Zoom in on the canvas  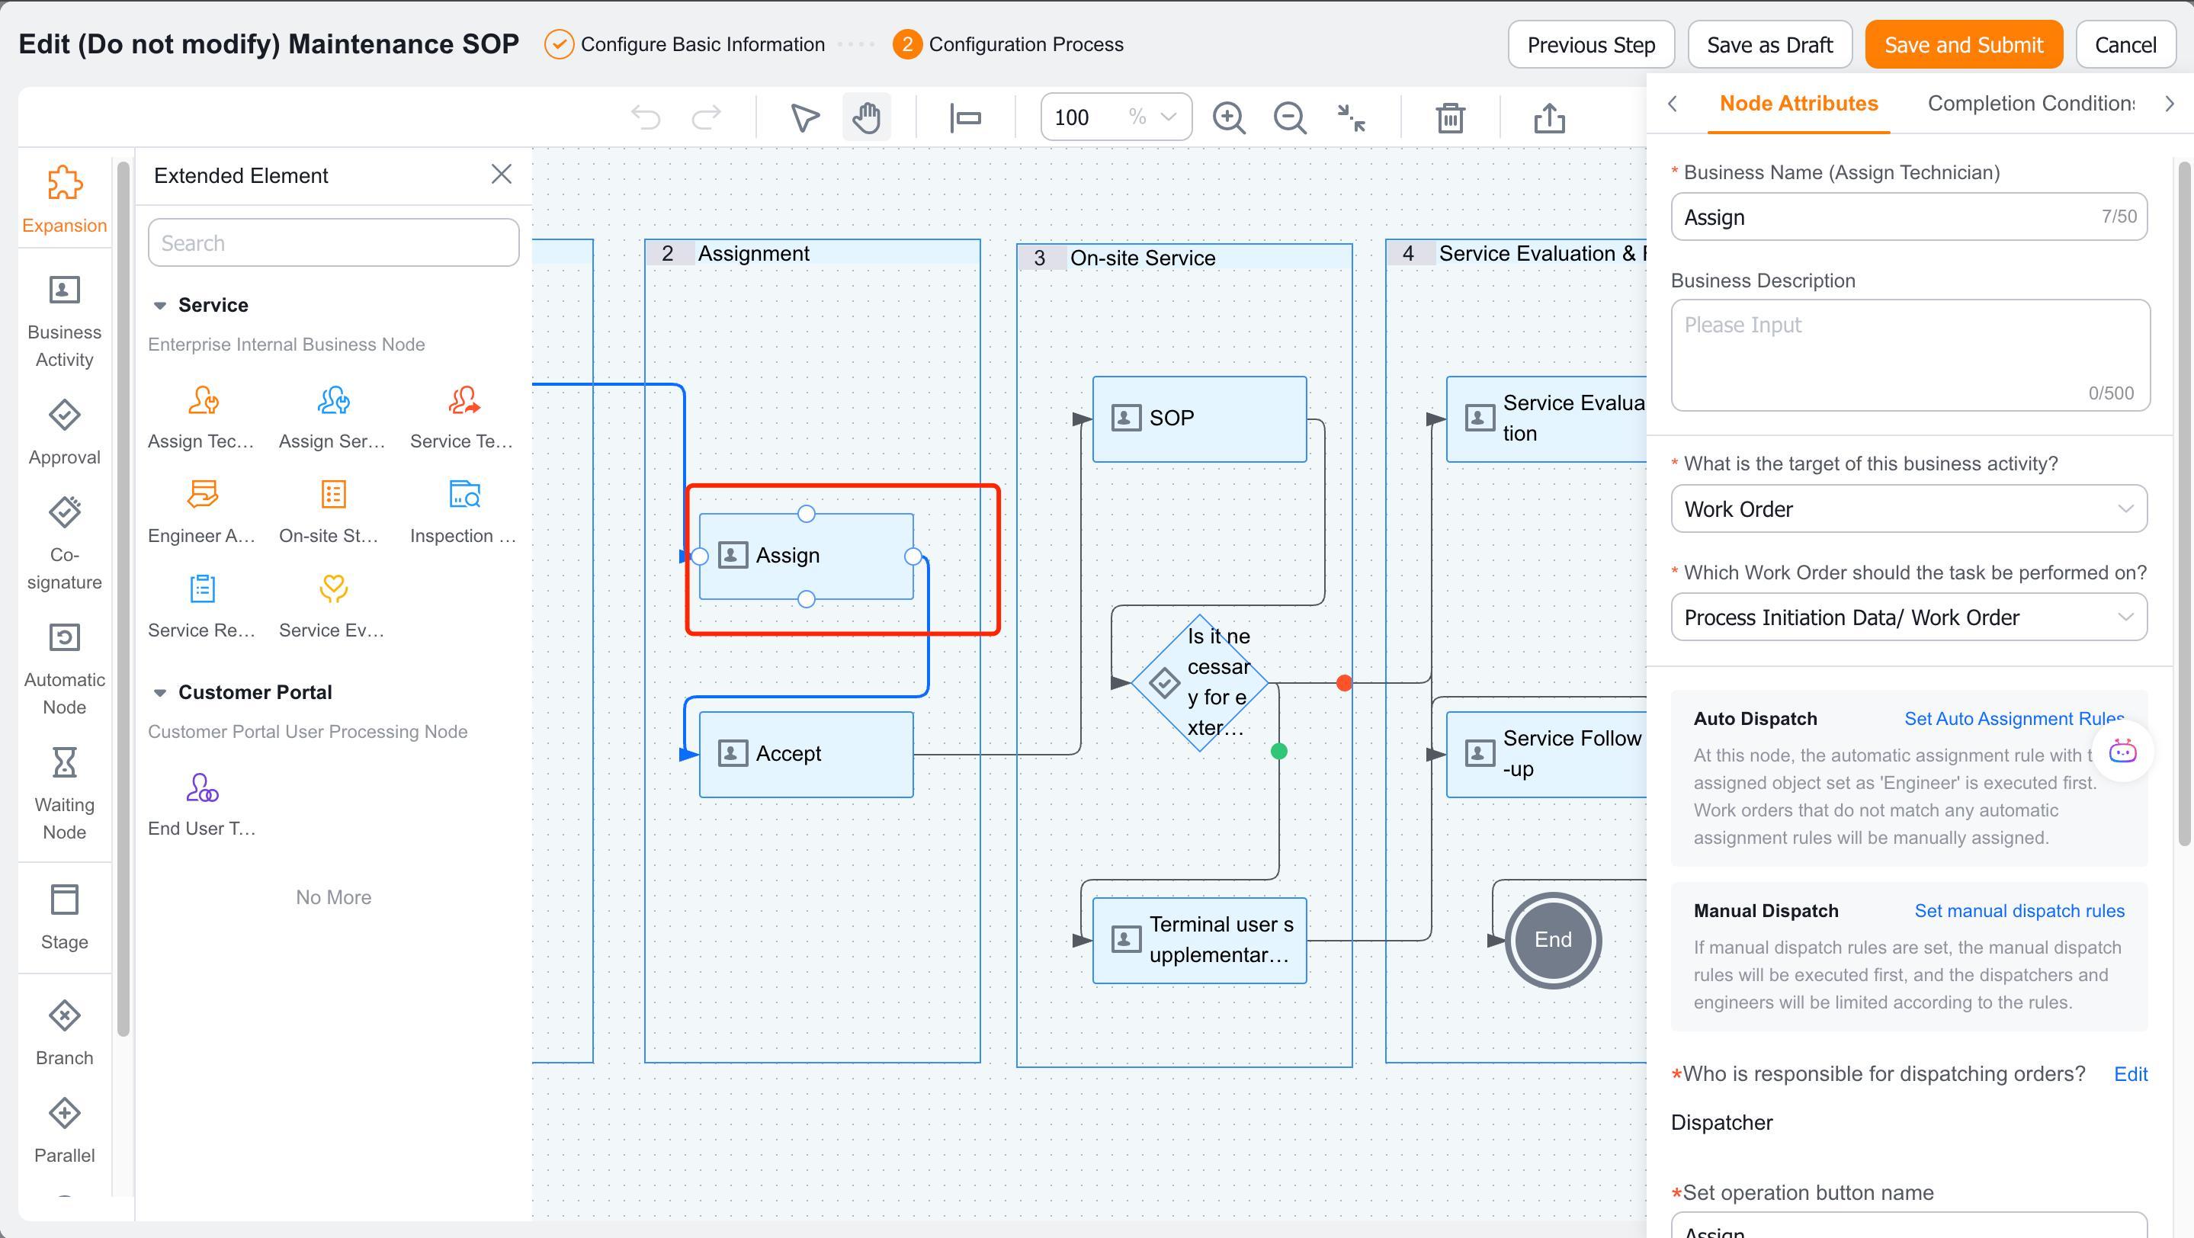pyautogui.click(x=1229, y=117)
